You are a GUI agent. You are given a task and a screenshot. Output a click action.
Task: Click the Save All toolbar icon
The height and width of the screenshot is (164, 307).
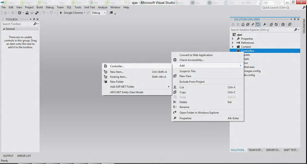click(37, 13)
